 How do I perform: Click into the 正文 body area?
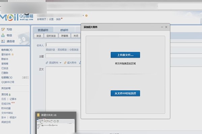63,88
